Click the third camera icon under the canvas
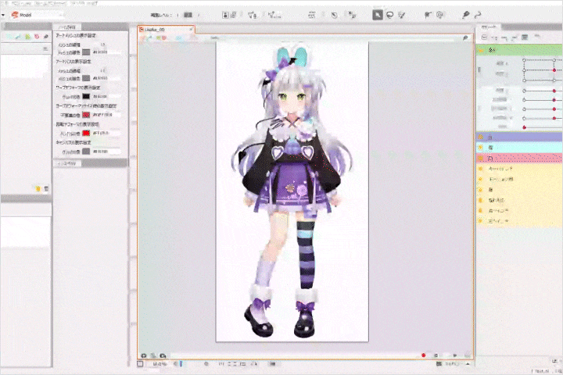Screen dimensions: 563x375 pos(163,355)
